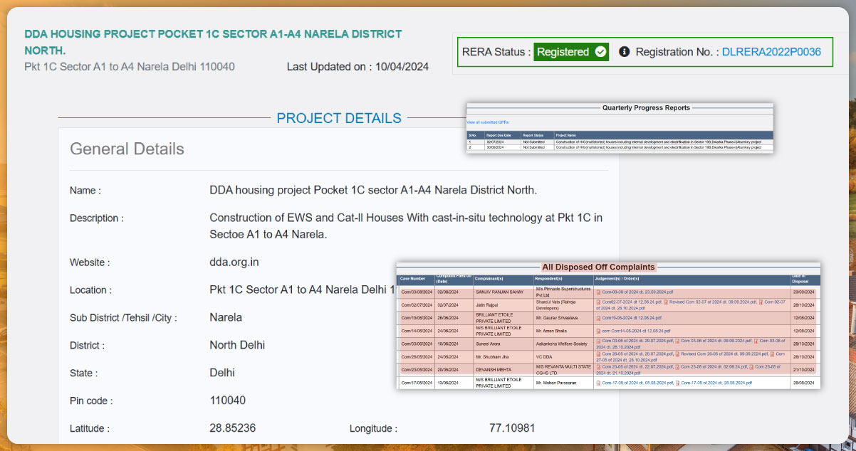Click PDF icon for Com-17-05 of 2024 dt. 05.08.2024

[598, 383]
